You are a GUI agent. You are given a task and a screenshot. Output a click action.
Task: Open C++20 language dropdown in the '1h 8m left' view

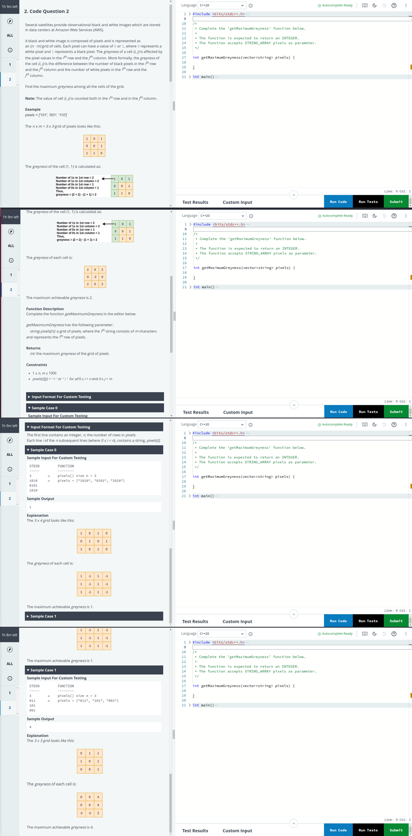click(222, 634)
